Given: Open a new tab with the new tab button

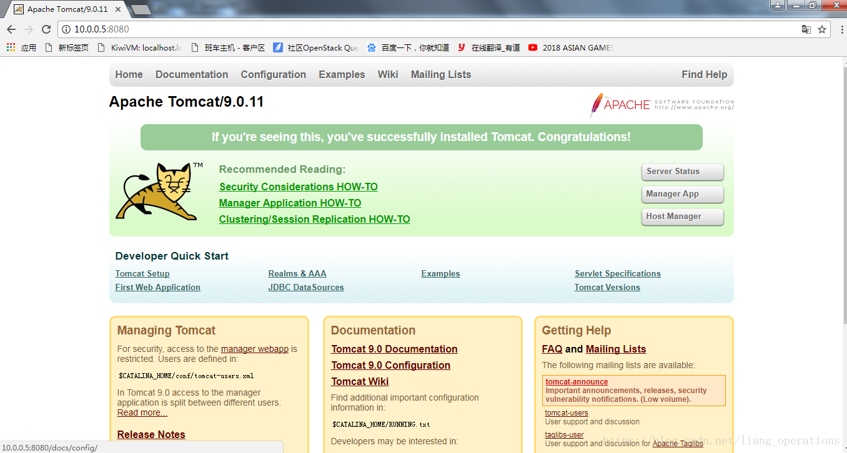Looking at the screenshot, I should (141, 9).
